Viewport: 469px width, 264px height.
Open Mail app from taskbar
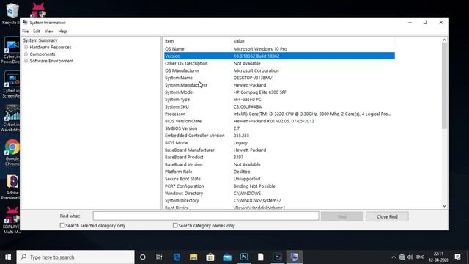(x=227, y=257)
